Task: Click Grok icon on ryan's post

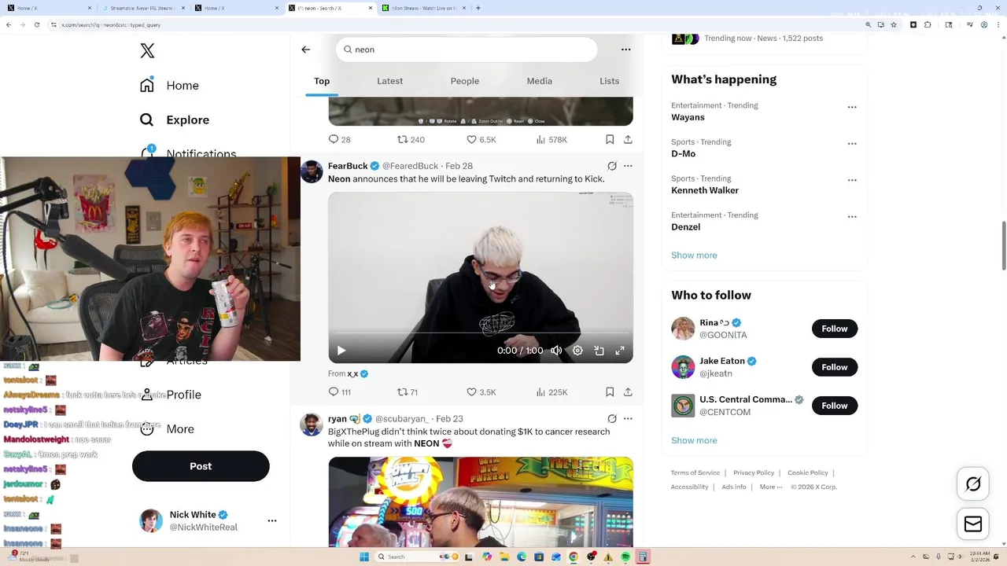Action: click(x=612, y=419)
